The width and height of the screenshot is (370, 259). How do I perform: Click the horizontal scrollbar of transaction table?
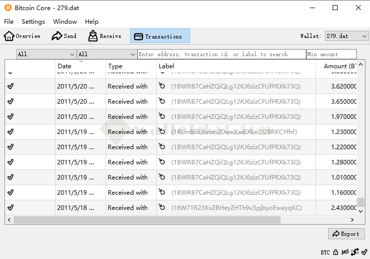click(147, 220)
